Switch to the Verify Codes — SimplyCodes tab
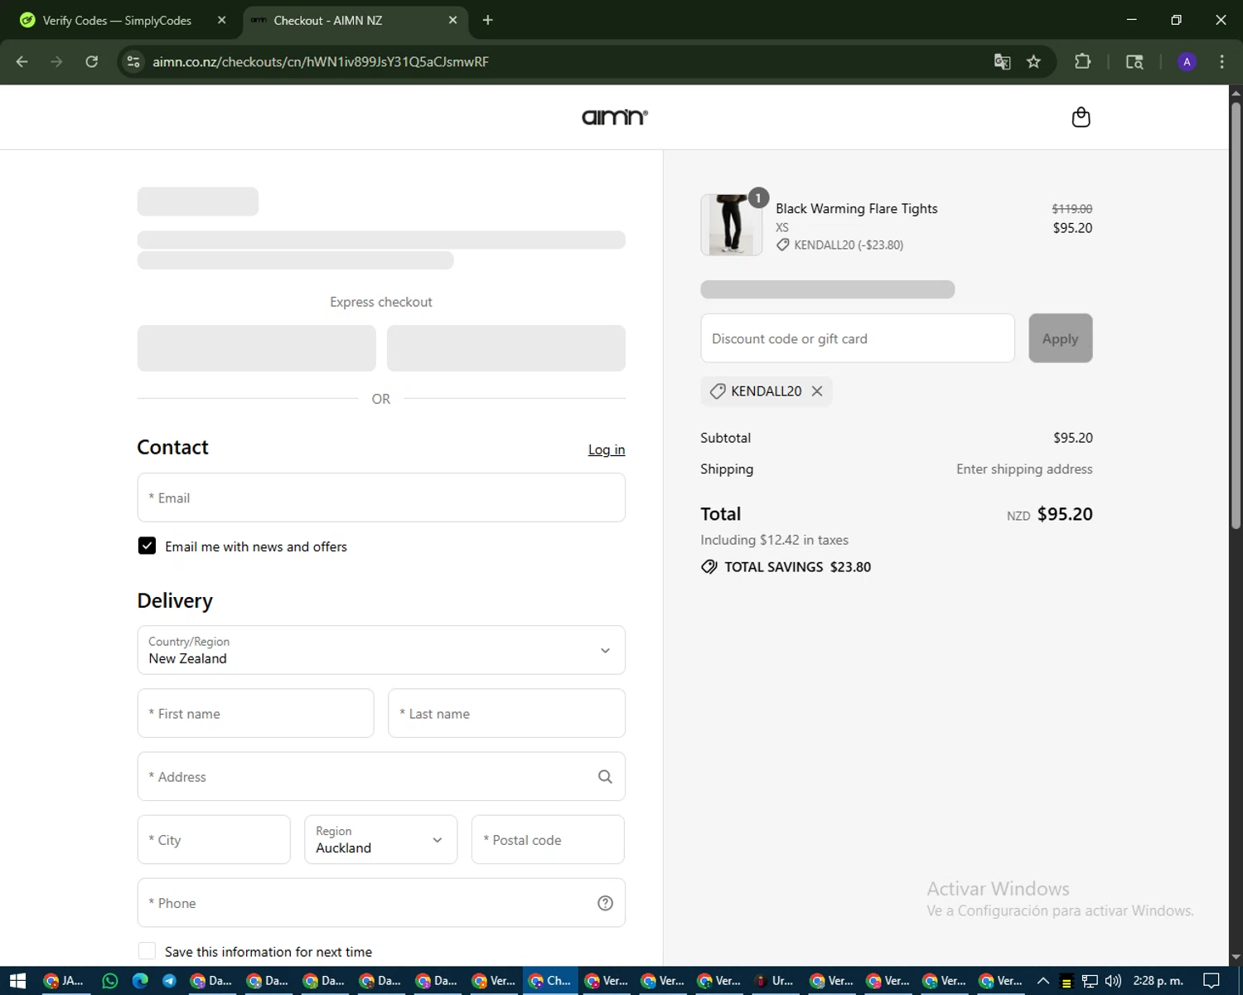 point(116,21)
